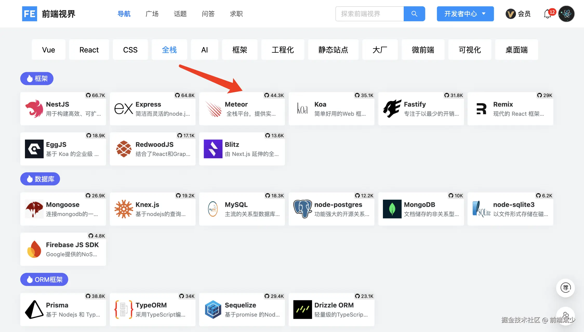
Task: Click the user avatar in header
Action: pos(566,14)
